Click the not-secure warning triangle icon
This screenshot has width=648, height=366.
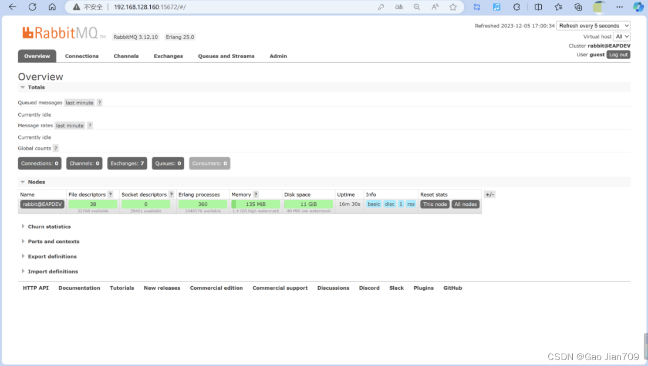[76, 7]
